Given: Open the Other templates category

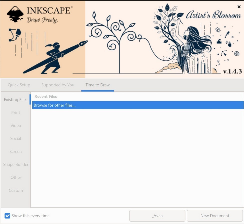Looking at the screenshot, I should click(x=16, y=177).
